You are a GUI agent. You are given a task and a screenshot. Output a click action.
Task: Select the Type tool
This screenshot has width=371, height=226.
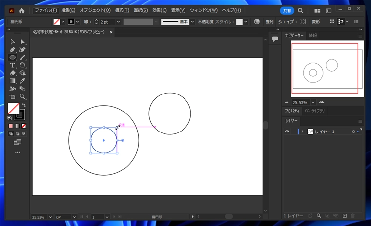click(x=12, y=65)
